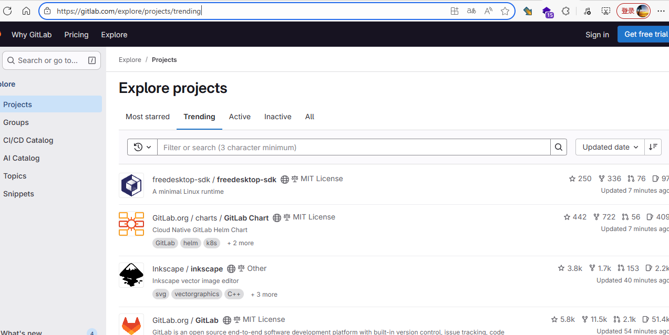Image resolution: width=669 pixels, height=335 pixels.
Task: Open recent searches history dropdown
Action: coord(142,147)
